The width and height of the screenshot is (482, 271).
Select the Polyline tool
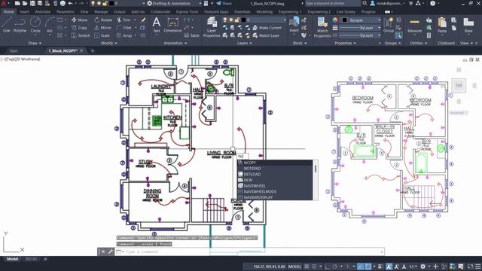click(20, 25)
